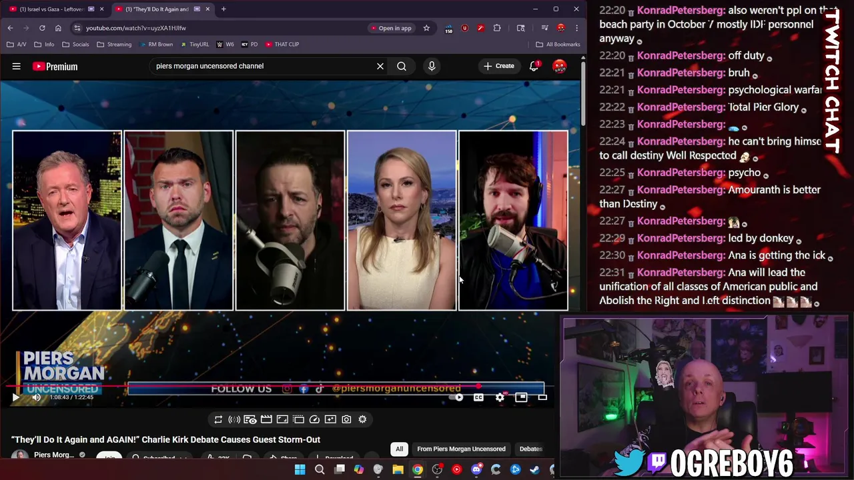The height and width of the screenshot is (480, 854).
Task: Switch player to miniplayer mode
Action: (521, 397)
